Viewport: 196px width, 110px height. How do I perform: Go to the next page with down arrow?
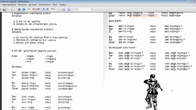tap(24, 9)
